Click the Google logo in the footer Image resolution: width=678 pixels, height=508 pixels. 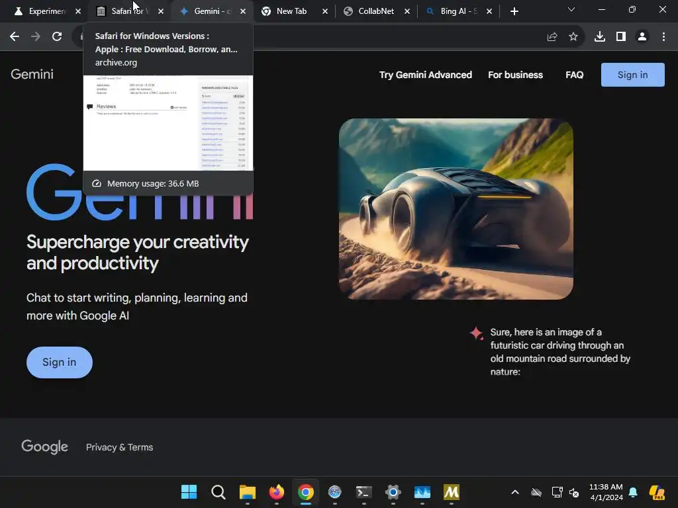[x=44, y=446]
